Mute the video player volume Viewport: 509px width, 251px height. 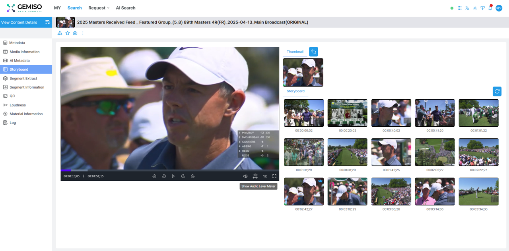point(245,176)
